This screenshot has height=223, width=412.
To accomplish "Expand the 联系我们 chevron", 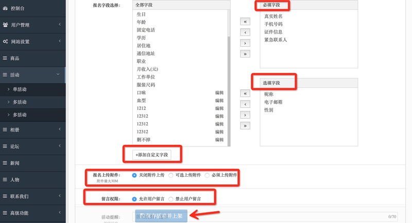I will point(60,196).
